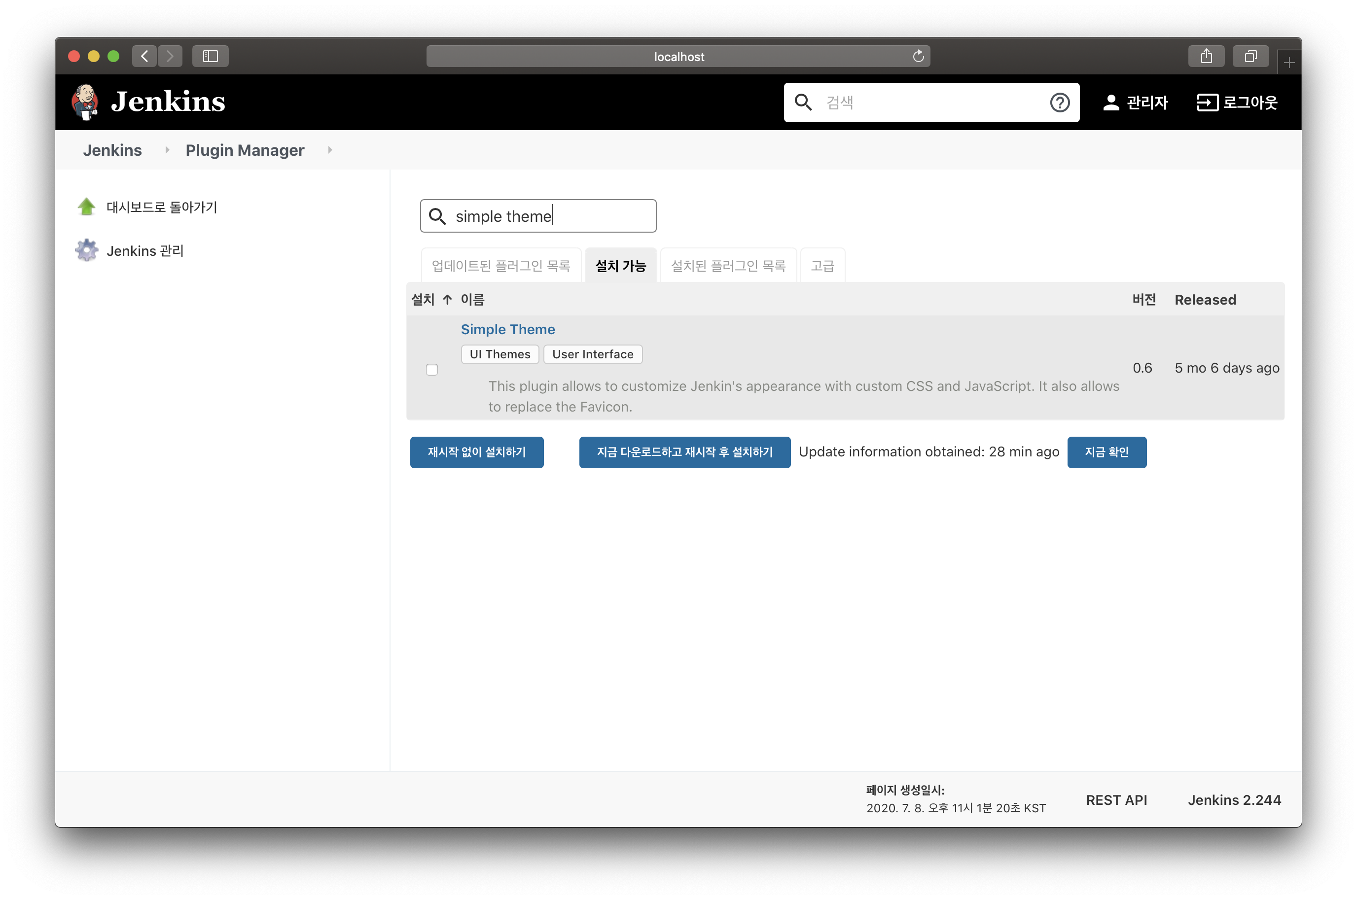Click the search help question mark icon
1357x900 pixels.
[1059, 103]
